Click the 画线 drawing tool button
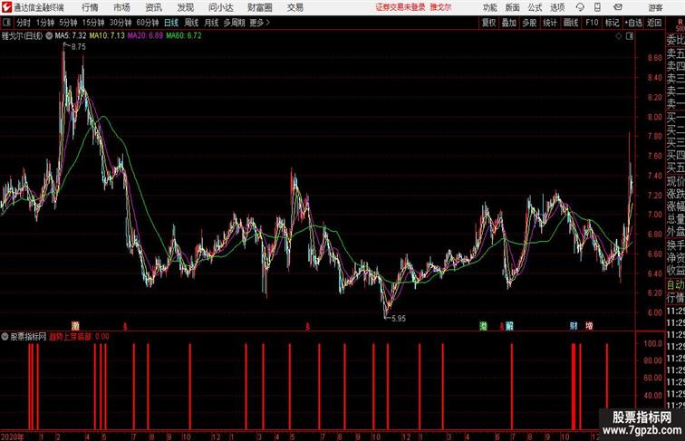 [571, 23]
